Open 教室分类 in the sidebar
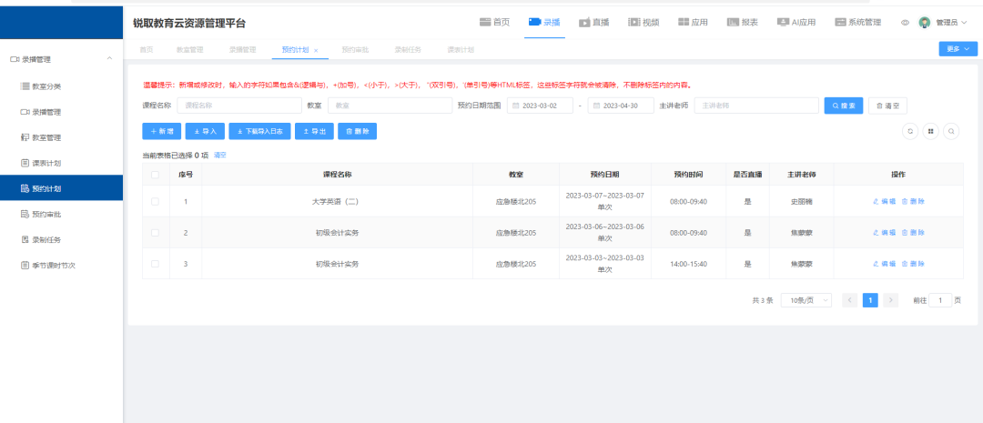The width and height of the screenshot is (983, 423). point(46,86)
